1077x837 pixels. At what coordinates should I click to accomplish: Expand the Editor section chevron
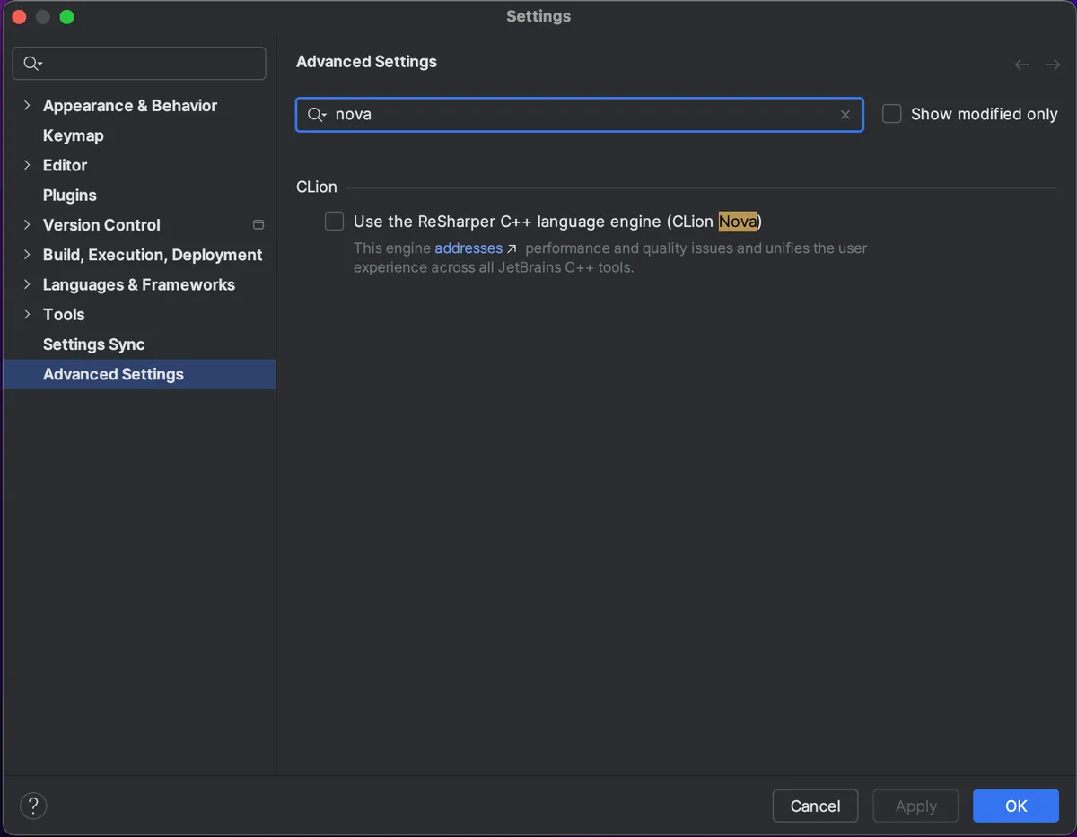(27, 165)
